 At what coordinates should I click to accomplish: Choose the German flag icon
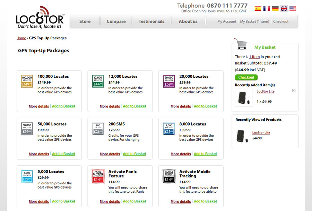[x=275, y=8]
